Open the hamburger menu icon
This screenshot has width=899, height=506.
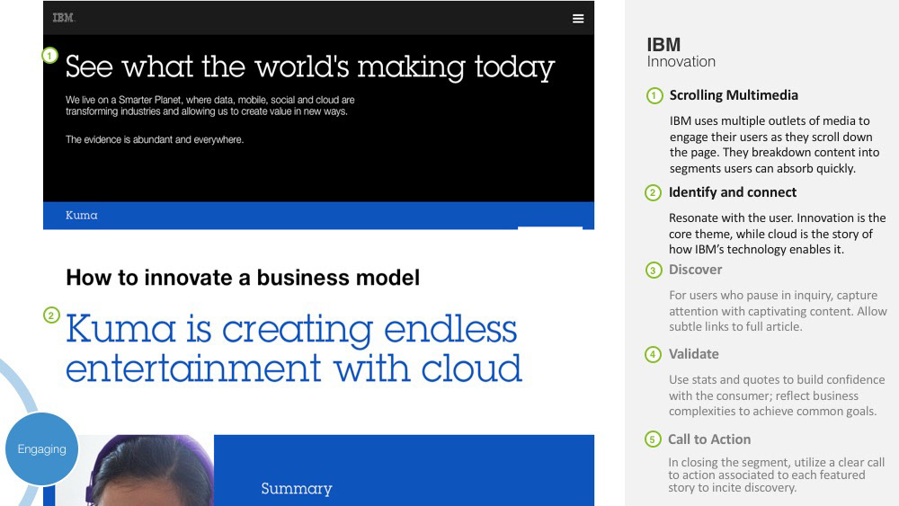(x=578, y=19)
